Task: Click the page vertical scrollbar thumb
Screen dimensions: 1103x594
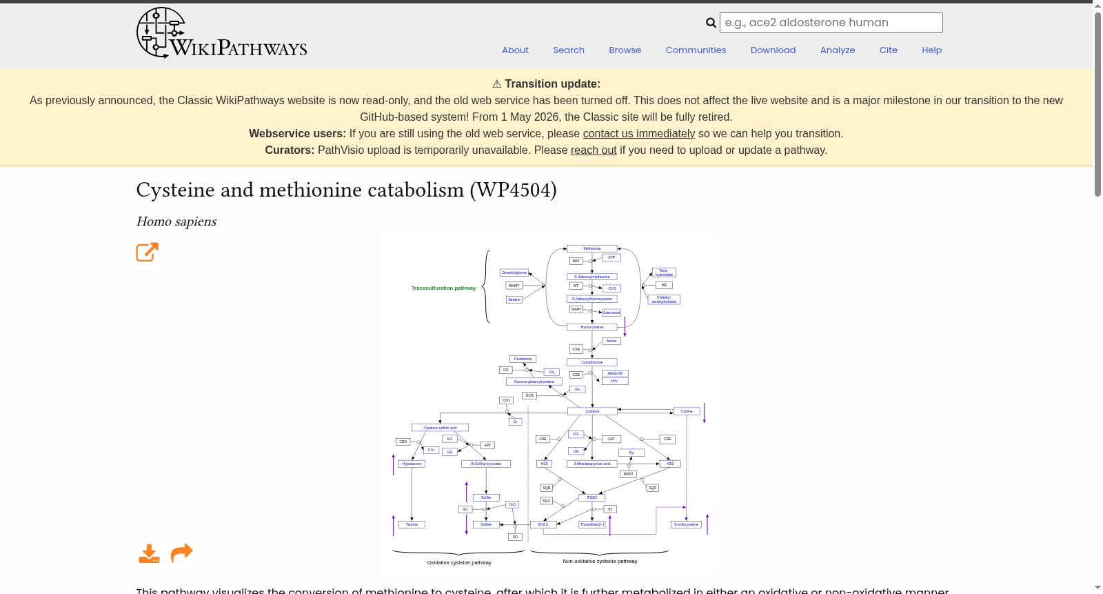Action: coord(1097,103)
